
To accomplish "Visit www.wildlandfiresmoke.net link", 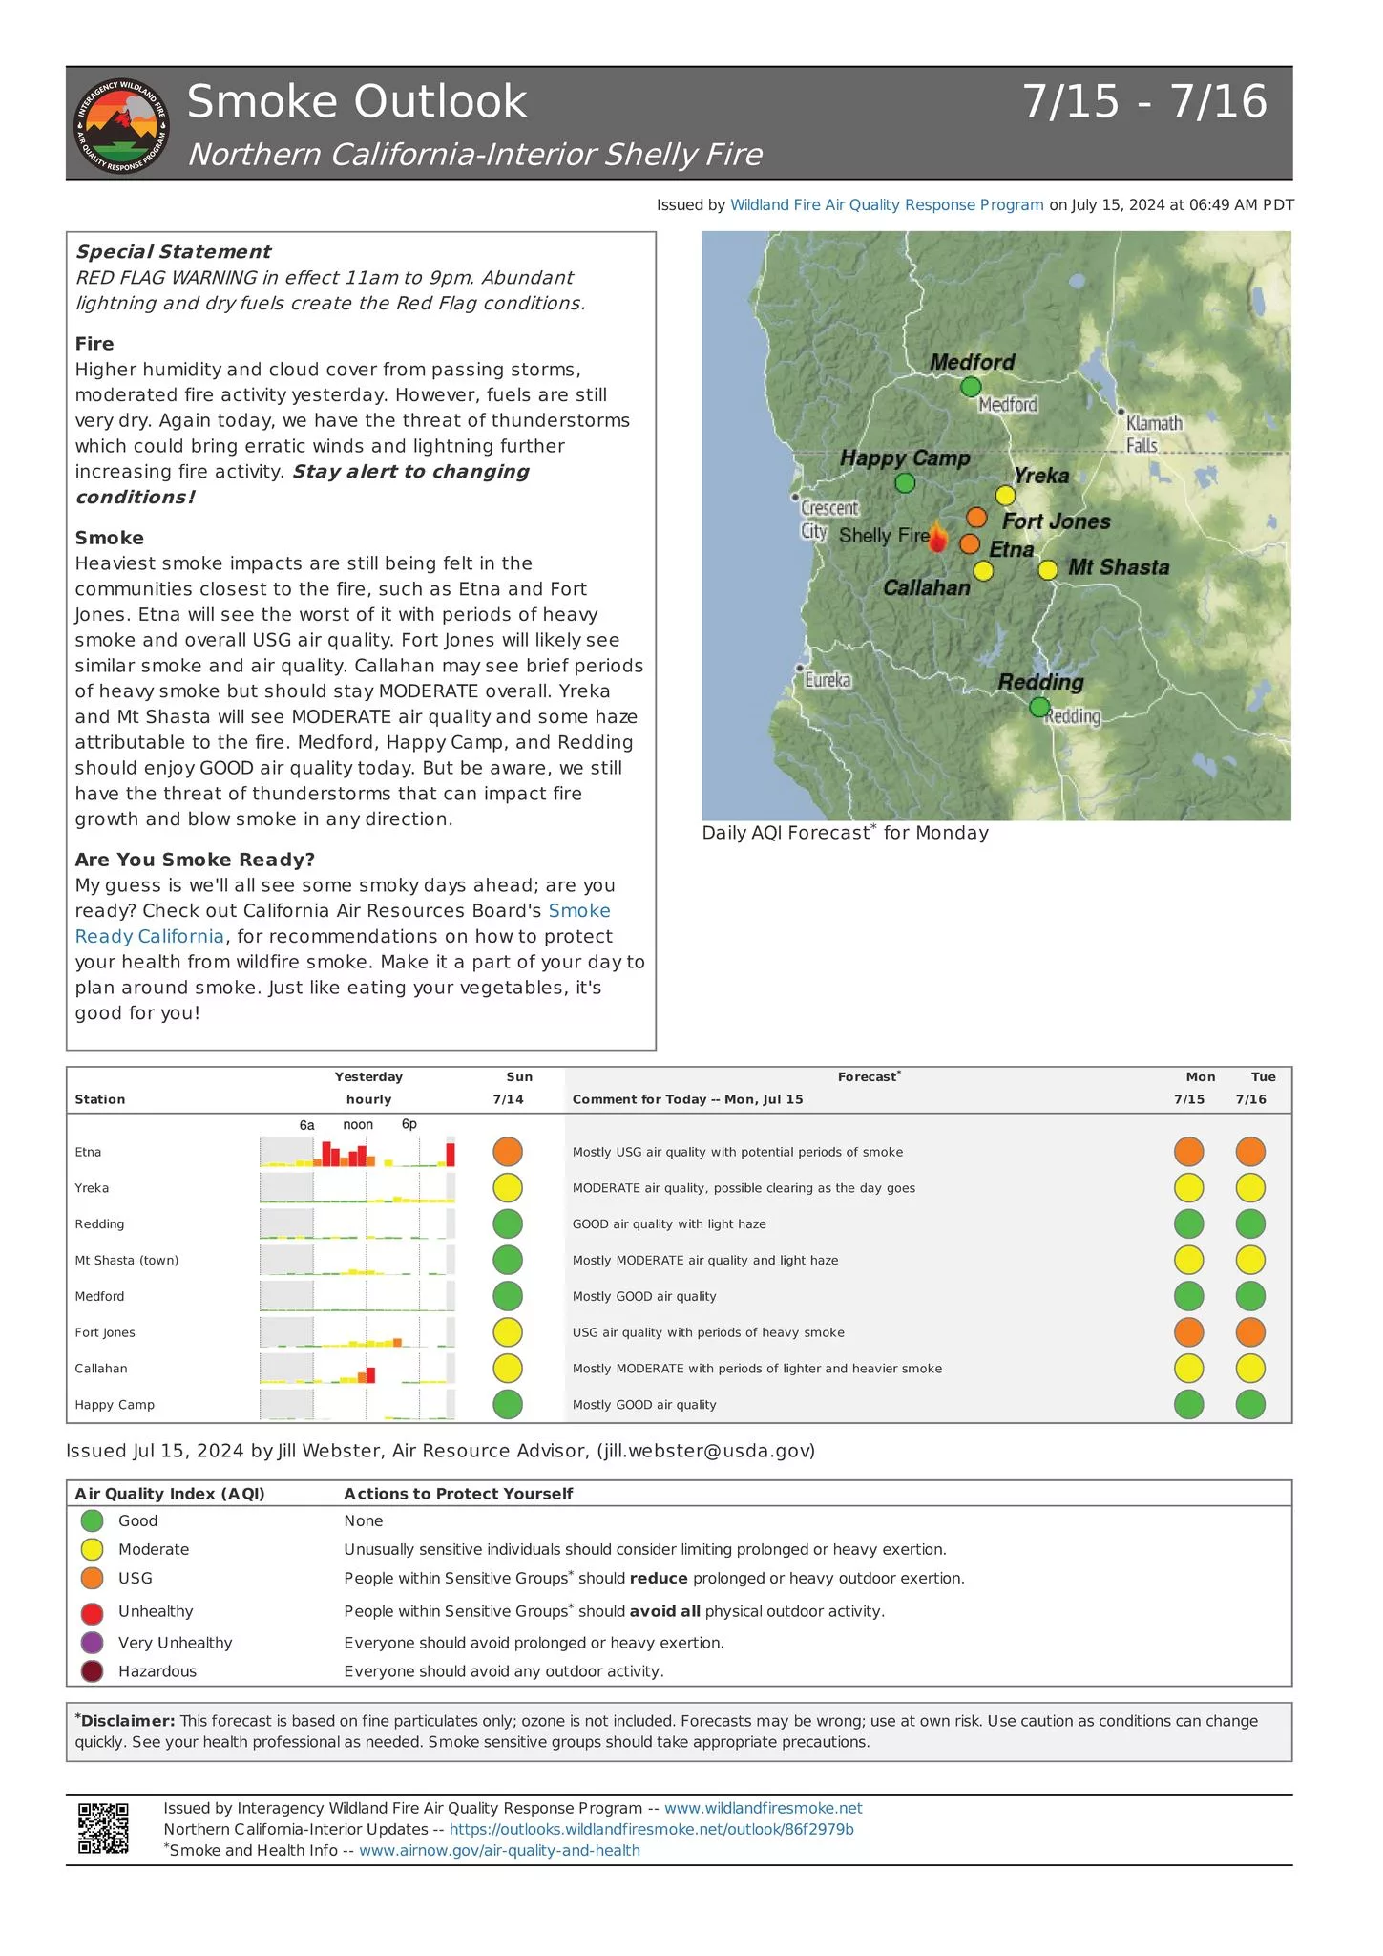I will click(763, 1808).
